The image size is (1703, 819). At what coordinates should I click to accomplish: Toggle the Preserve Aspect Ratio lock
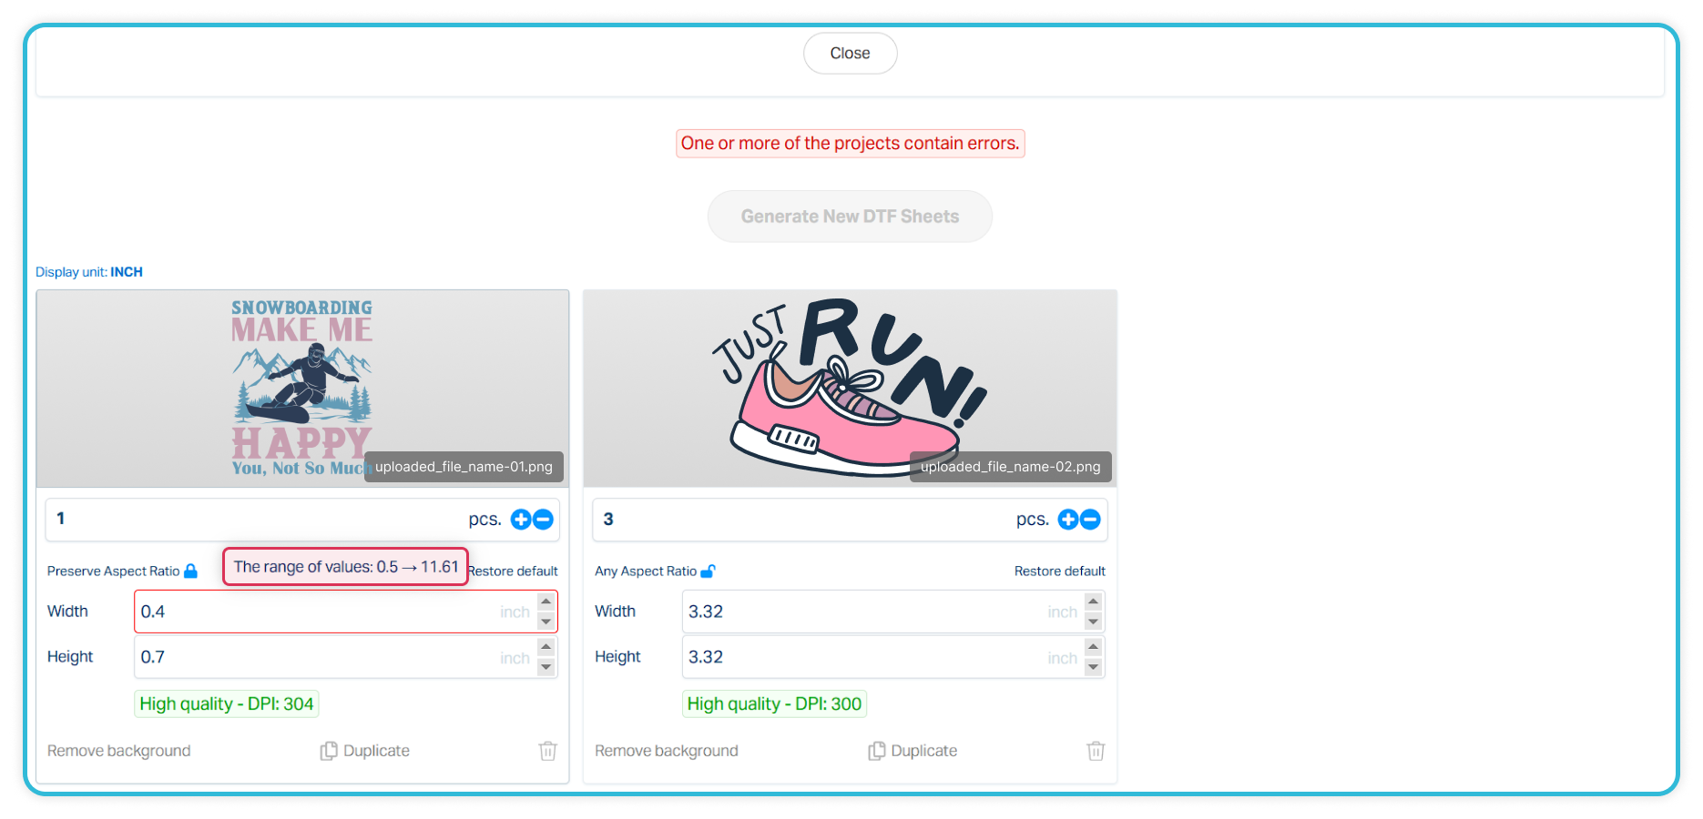[x=190, y=571]
